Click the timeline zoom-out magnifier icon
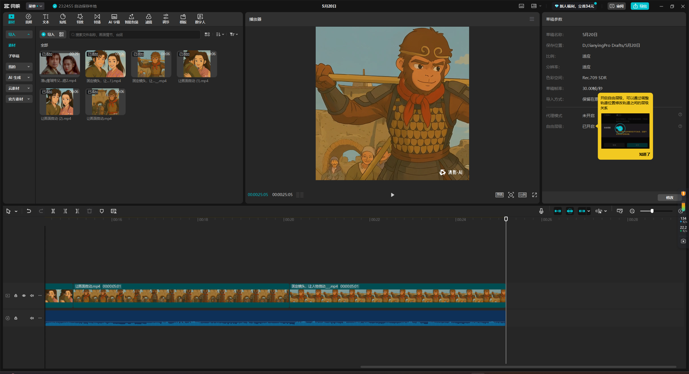The image size is (689, 374). (x=632, y=211)
